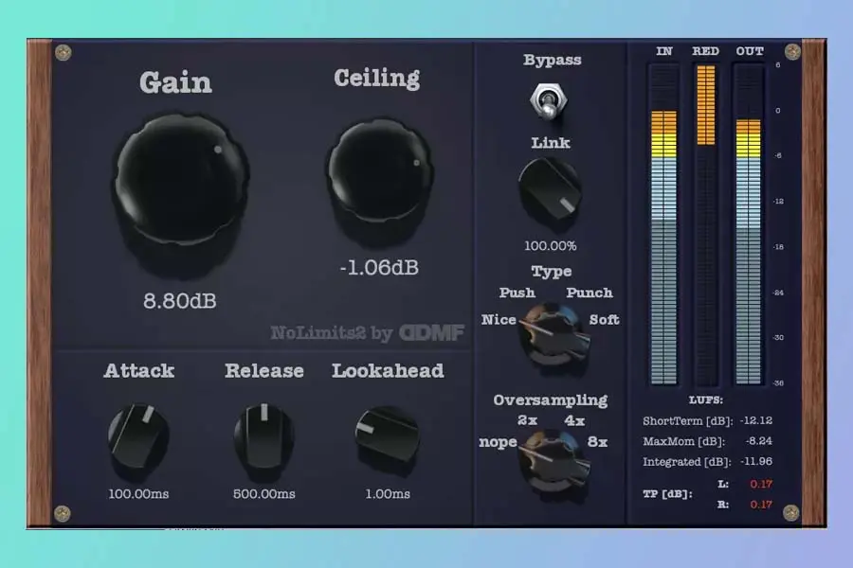
Task: Click the 500.00ms release value
Action: [263, 494]
